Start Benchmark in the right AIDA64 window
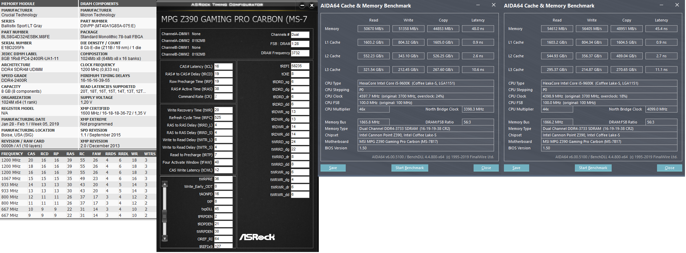The image size is (686, 253). [x=593, y=168]
